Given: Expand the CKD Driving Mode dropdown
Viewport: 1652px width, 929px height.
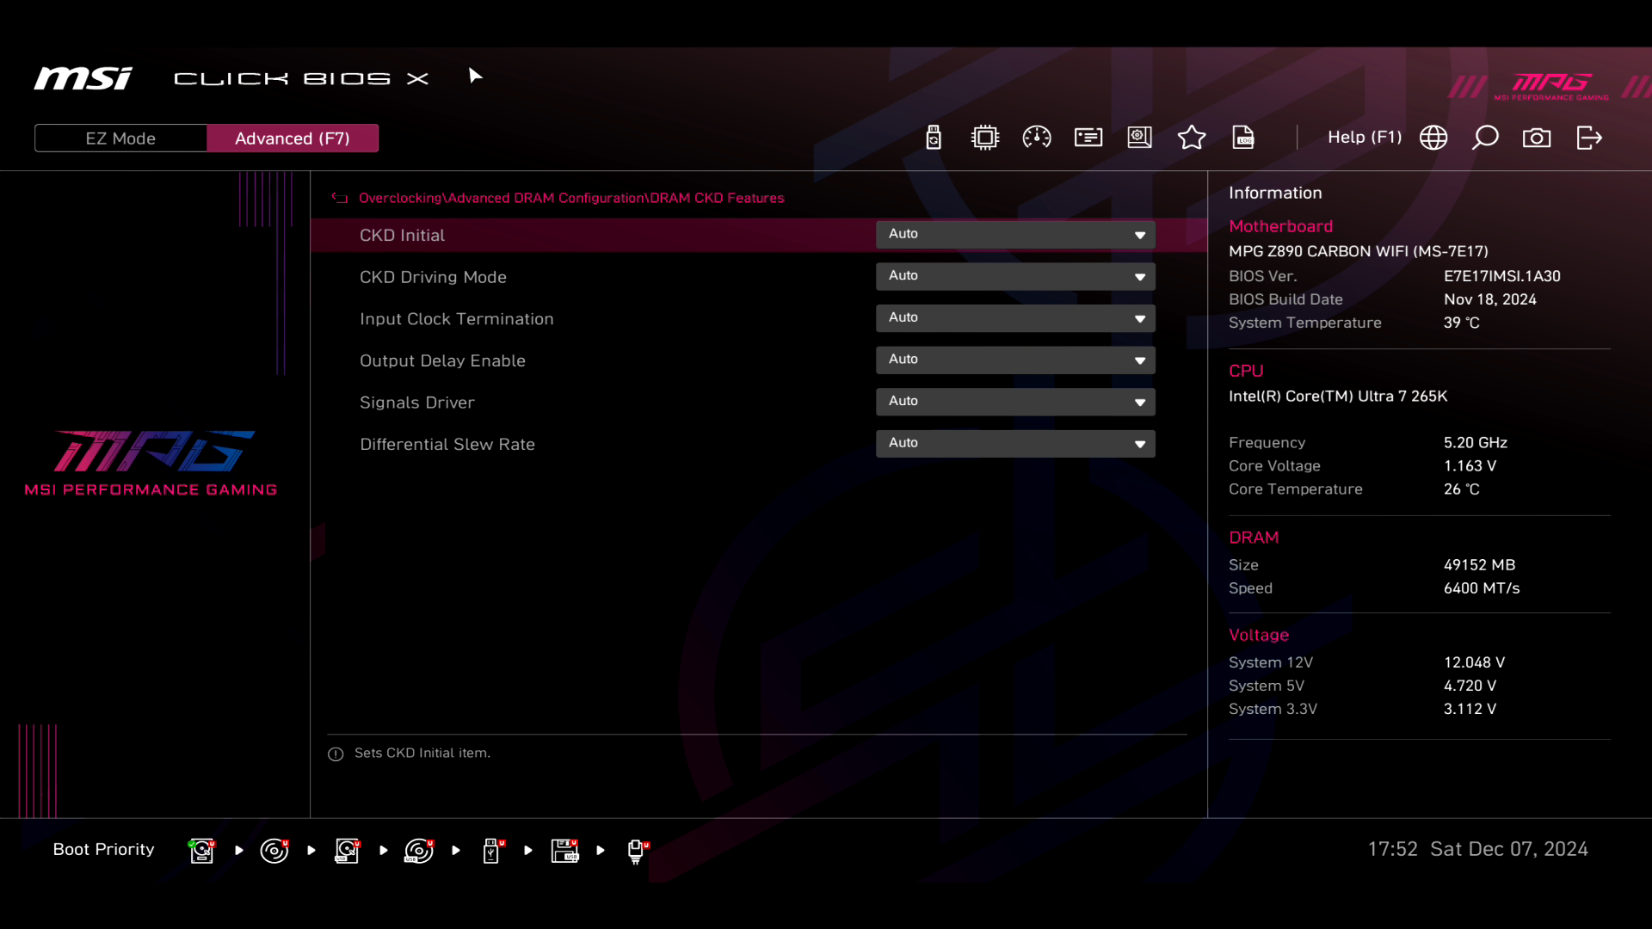Looking at the screenshot, I should [x=1015, y=276].
